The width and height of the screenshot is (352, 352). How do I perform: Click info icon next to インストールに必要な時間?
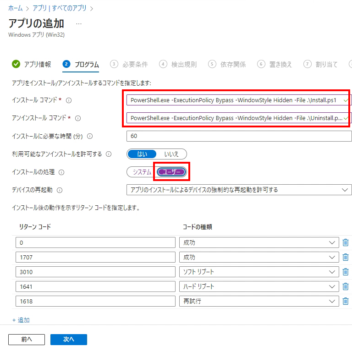point(90,136)
